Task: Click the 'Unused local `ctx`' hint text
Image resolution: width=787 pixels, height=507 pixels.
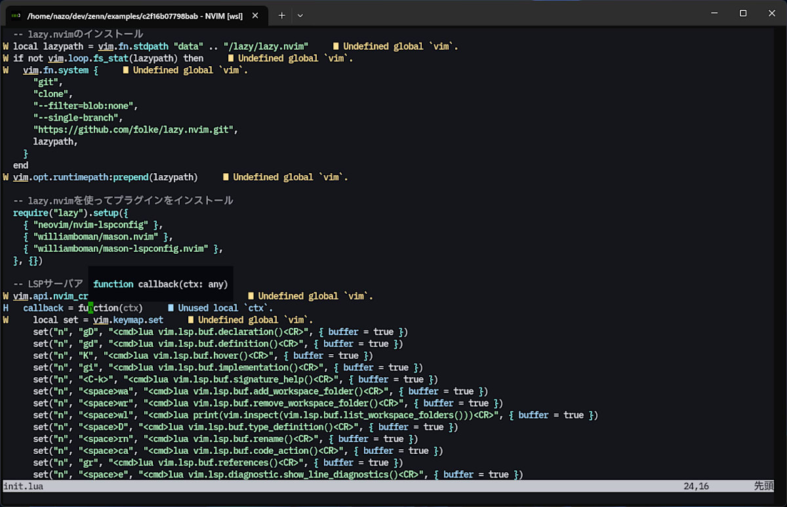Action: point(226,308)
